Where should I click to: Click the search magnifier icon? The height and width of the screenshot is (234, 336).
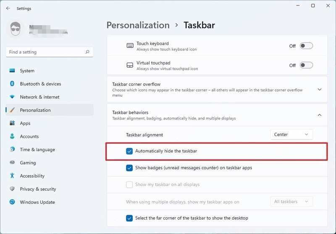pos(87,52)
